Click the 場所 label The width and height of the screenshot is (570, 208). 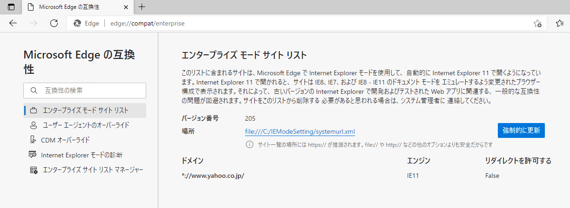(188, 131)
